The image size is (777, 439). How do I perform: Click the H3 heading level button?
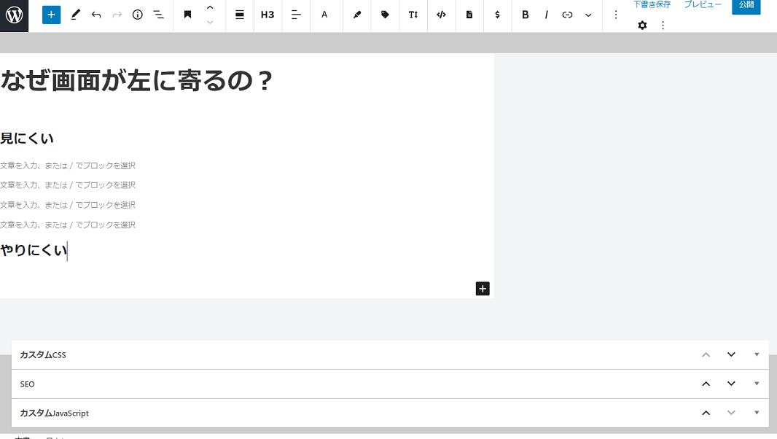tap(268, 15)
